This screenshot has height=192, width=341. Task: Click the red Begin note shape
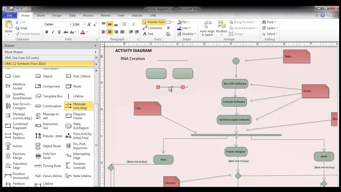pos(297,57)
